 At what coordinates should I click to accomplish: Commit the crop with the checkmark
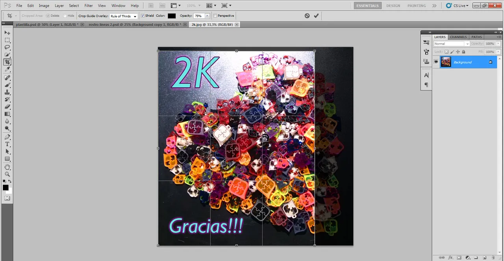(316, 16)
